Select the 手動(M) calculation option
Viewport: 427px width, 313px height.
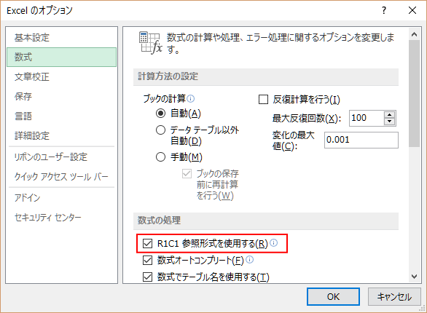[160, 157]
